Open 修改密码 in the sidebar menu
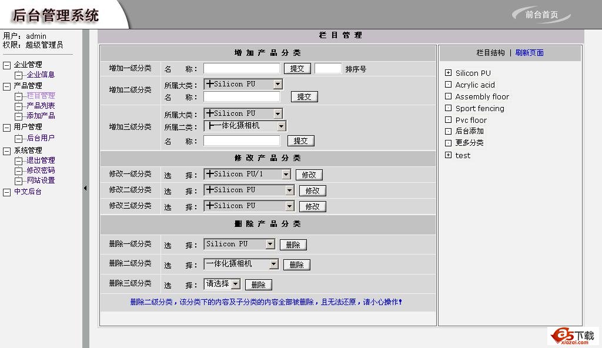This screenshot has height=348, width=602. [x=41, y=170]
